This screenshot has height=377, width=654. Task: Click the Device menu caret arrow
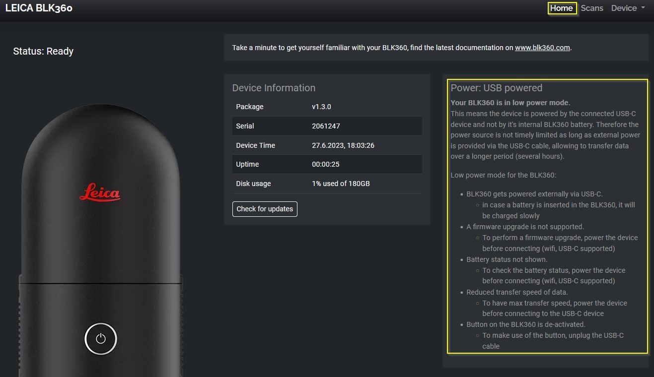(643, 8)
